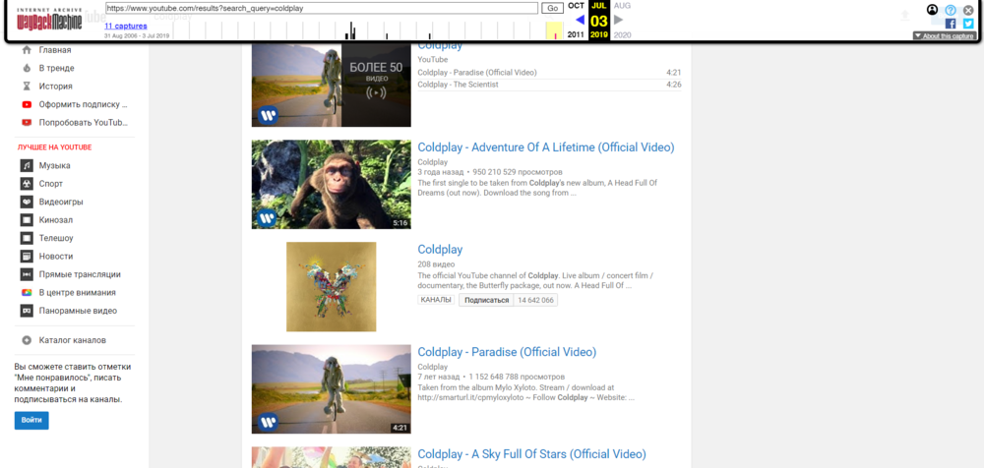Open Спорт category
This screenshot has height=468, width=984.
(x=51, y=184)
